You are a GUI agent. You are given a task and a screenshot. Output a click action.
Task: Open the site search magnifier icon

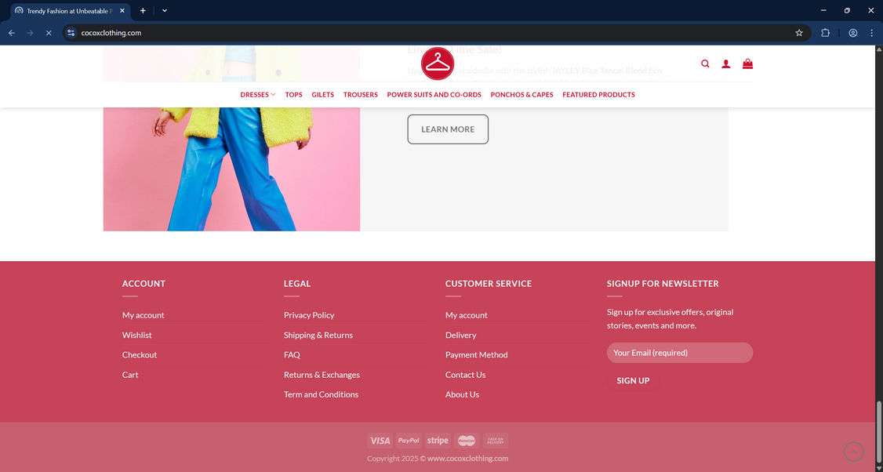[705, 64]
